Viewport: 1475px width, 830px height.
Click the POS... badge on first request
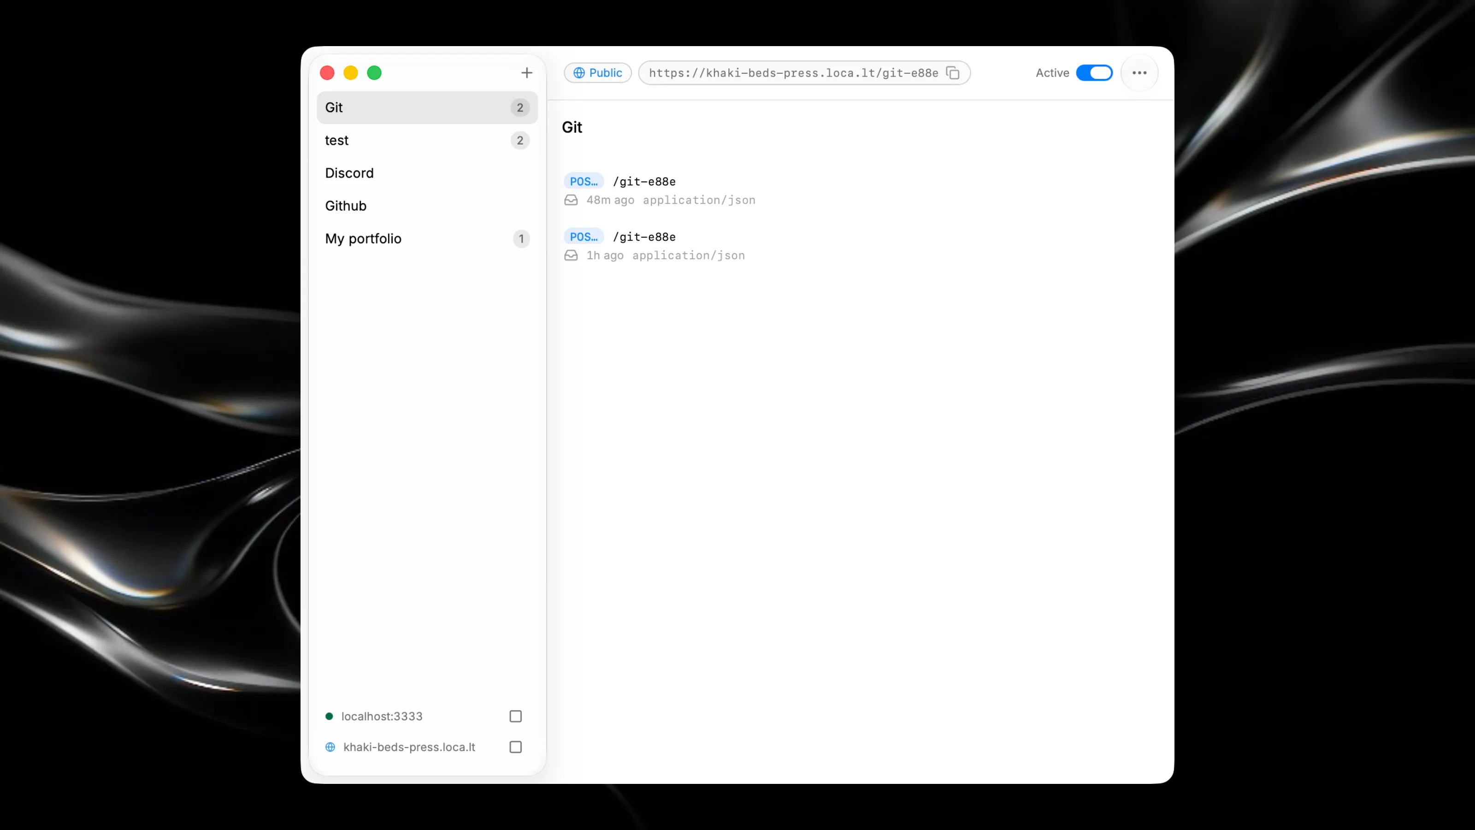(x=584, y=182)
